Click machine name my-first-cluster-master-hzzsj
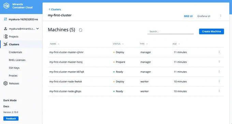This screenshot has width=232, height=124. tap(66, 62)
